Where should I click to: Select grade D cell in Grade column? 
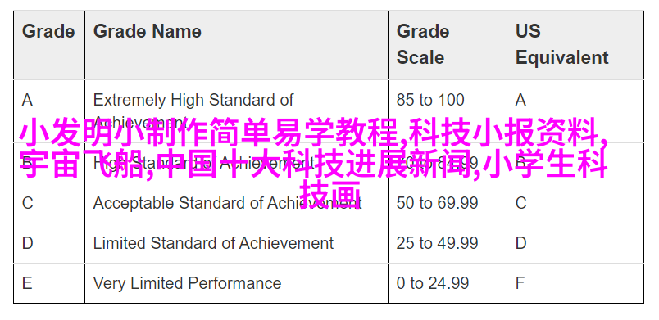click(49, 243)
